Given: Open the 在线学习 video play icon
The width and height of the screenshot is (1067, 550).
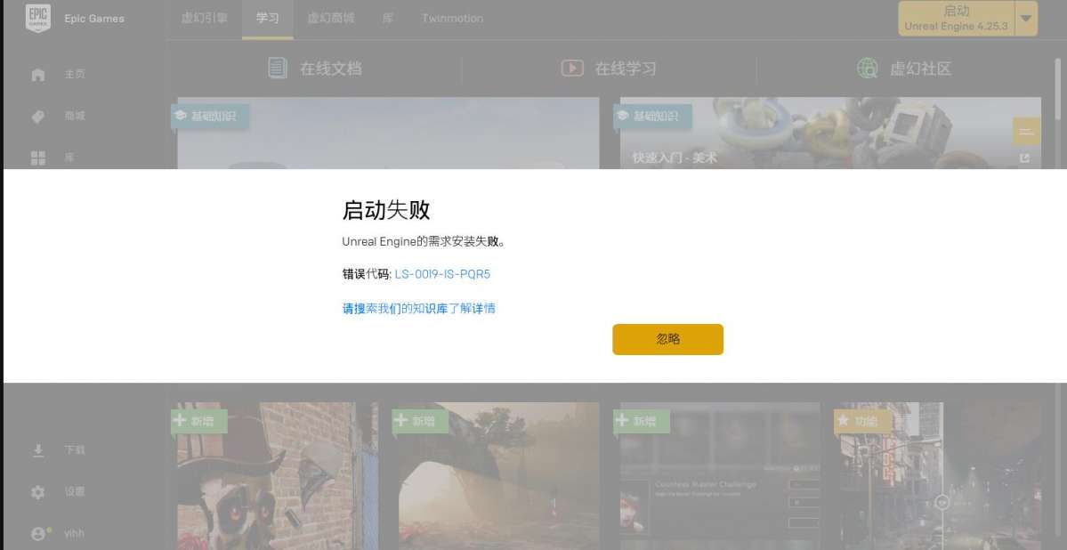Looking at the screenshot, I should (571, 68).
